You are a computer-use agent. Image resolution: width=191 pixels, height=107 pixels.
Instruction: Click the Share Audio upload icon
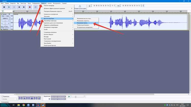80,6
